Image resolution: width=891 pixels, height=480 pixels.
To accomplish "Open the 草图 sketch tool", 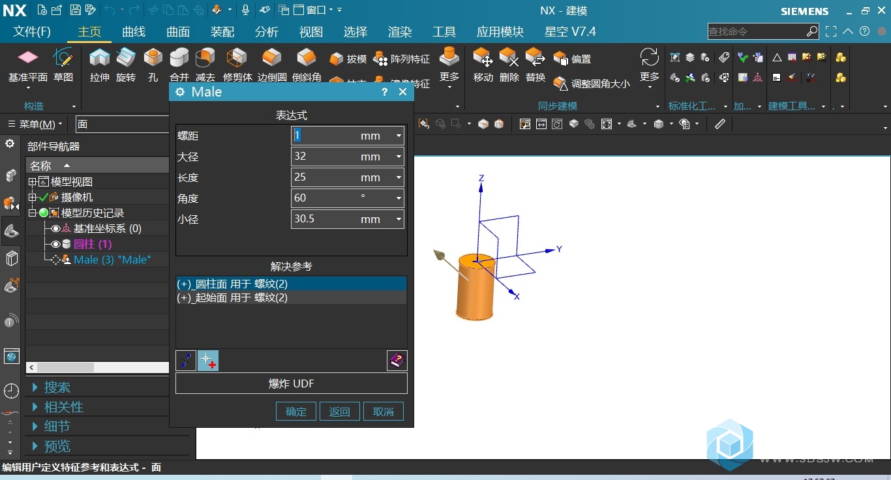I will pyautogui.click(x=63, y=65).
